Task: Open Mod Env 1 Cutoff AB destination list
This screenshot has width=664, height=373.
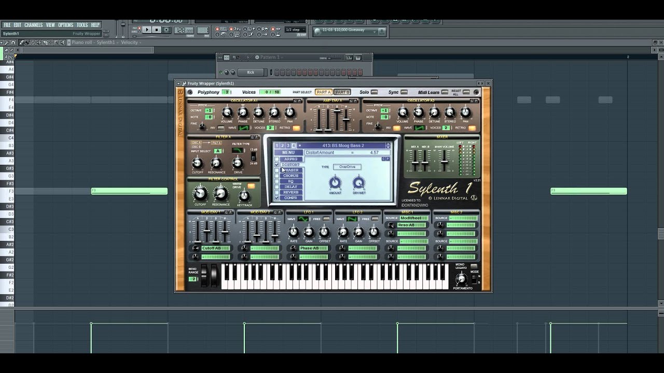Action: (216, 248)
